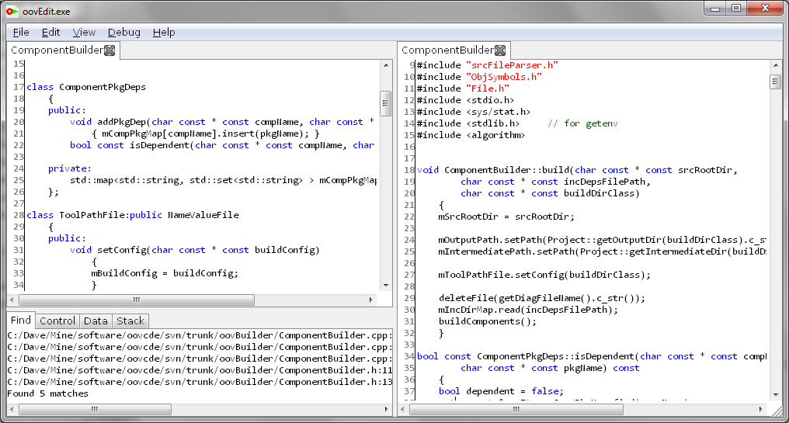The image size is (789, 423).
Task: Click left editor's horizontal scroll left arrow
Action: pyautogui.click(x=12, y=300)
